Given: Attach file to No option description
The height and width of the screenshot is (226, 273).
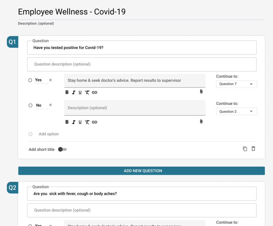Looking at the screenshot, I should click(x=201, y=121).
